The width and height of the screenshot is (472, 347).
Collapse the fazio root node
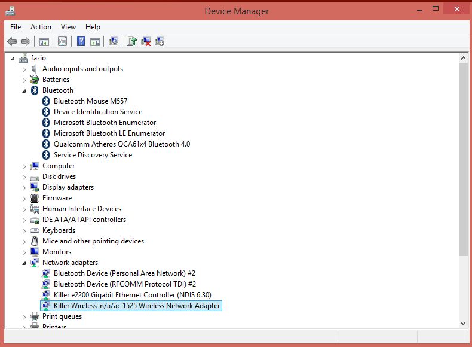coord(13,59)
